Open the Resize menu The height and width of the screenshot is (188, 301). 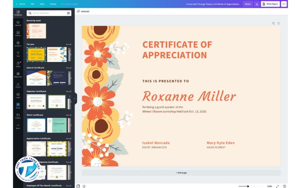click(53, 4)
